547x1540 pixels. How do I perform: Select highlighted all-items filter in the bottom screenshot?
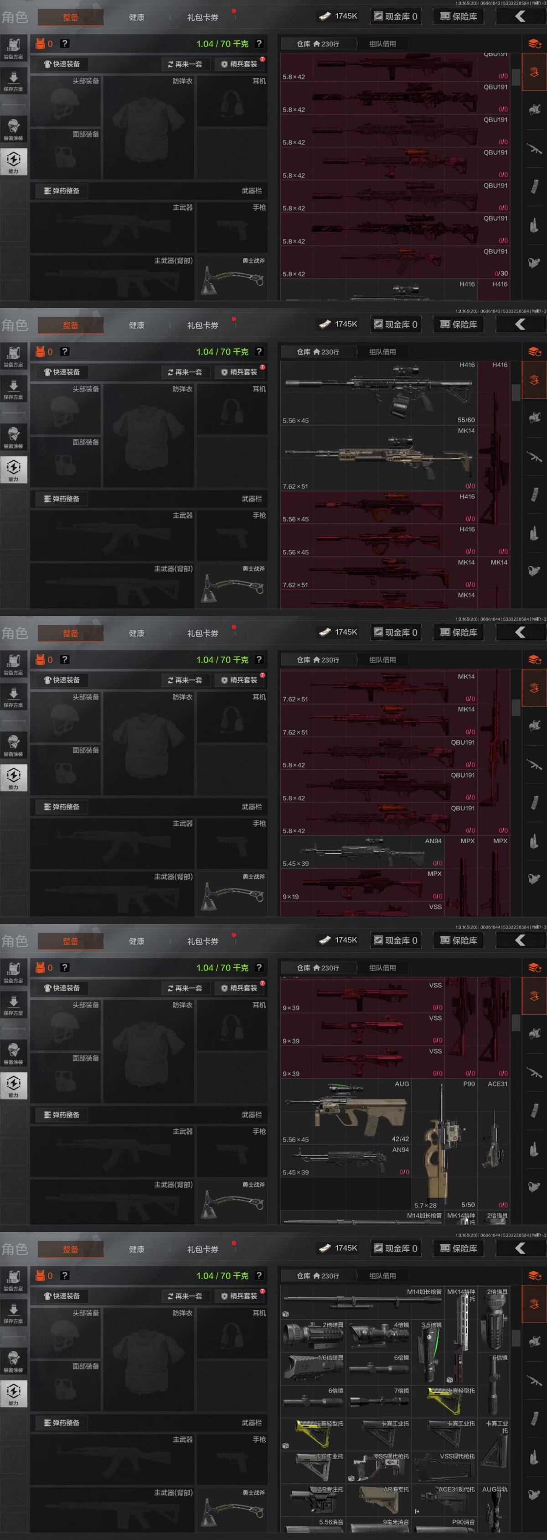534,1303
